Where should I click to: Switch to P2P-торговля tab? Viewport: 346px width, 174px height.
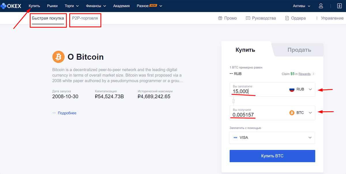coord(85,18)
